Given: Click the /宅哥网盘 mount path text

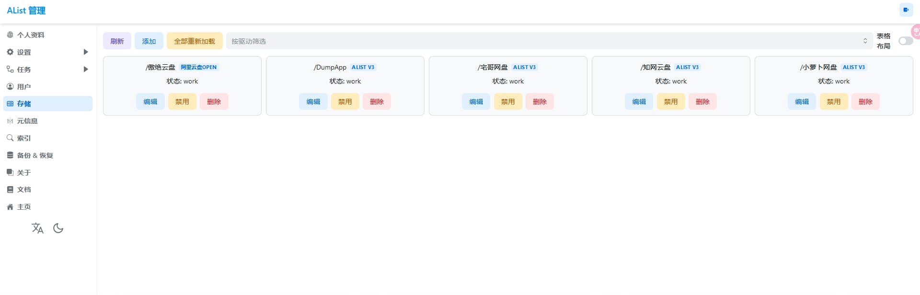Looking at the screenshot, I should click(493, 67).
